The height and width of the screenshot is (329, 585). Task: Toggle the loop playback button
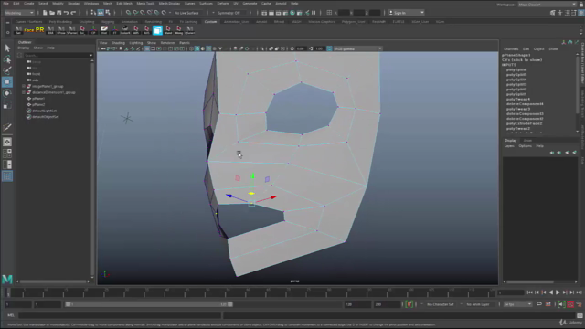pos(539,304)
